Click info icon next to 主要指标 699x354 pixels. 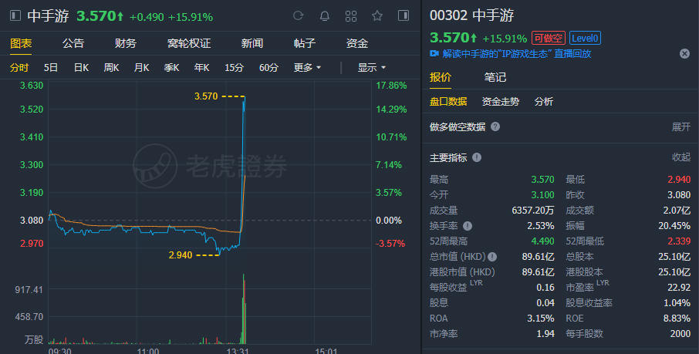coord(477,157)
